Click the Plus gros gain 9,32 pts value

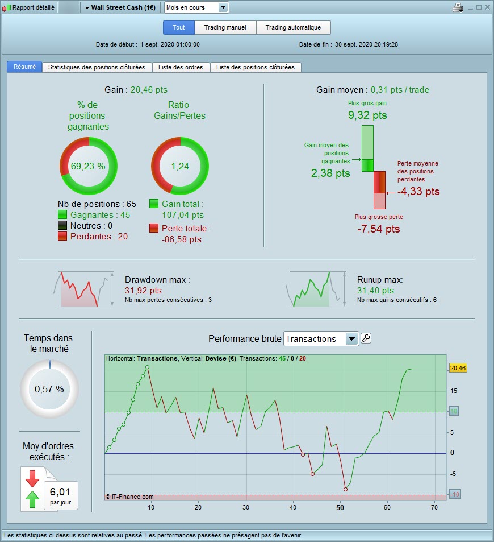tap(367, 115)
